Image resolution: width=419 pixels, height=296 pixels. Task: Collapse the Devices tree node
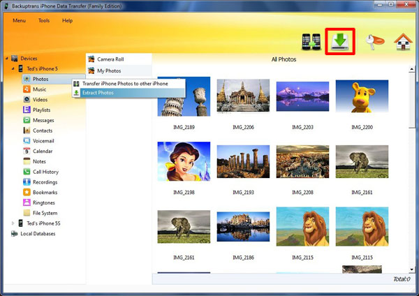click(7, 58)
